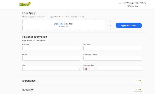Open the +39 country code dropdown
This screenshot has width=155, height=94.
click(x=90, y=69)
